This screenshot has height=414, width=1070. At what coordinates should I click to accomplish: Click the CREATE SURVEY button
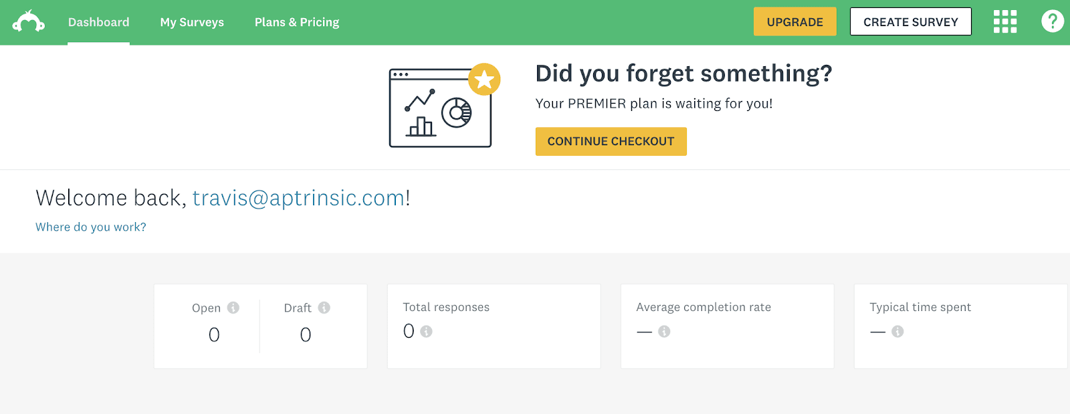pyautogui.click(x=910, y=22)
